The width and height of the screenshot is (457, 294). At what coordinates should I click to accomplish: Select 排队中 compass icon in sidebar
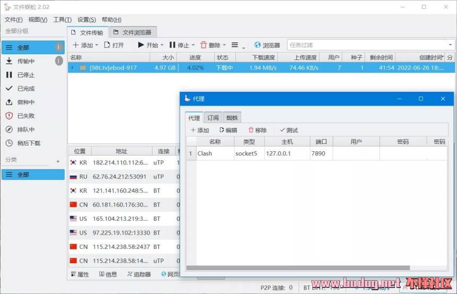pyautogui.click(x=9, y=129)
